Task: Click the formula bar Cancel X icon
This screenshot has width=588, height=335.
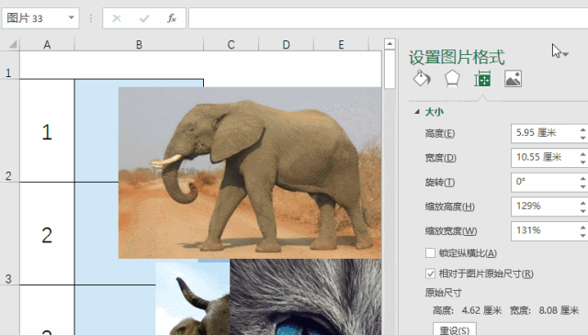Action: click(x=117, y=18)
